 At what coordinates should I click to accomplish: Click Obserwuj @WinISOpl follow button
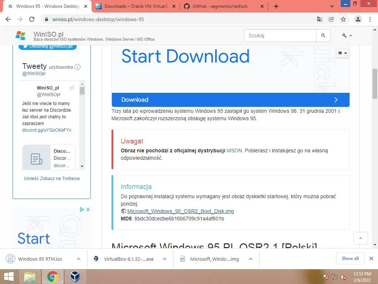click(48, 46)
